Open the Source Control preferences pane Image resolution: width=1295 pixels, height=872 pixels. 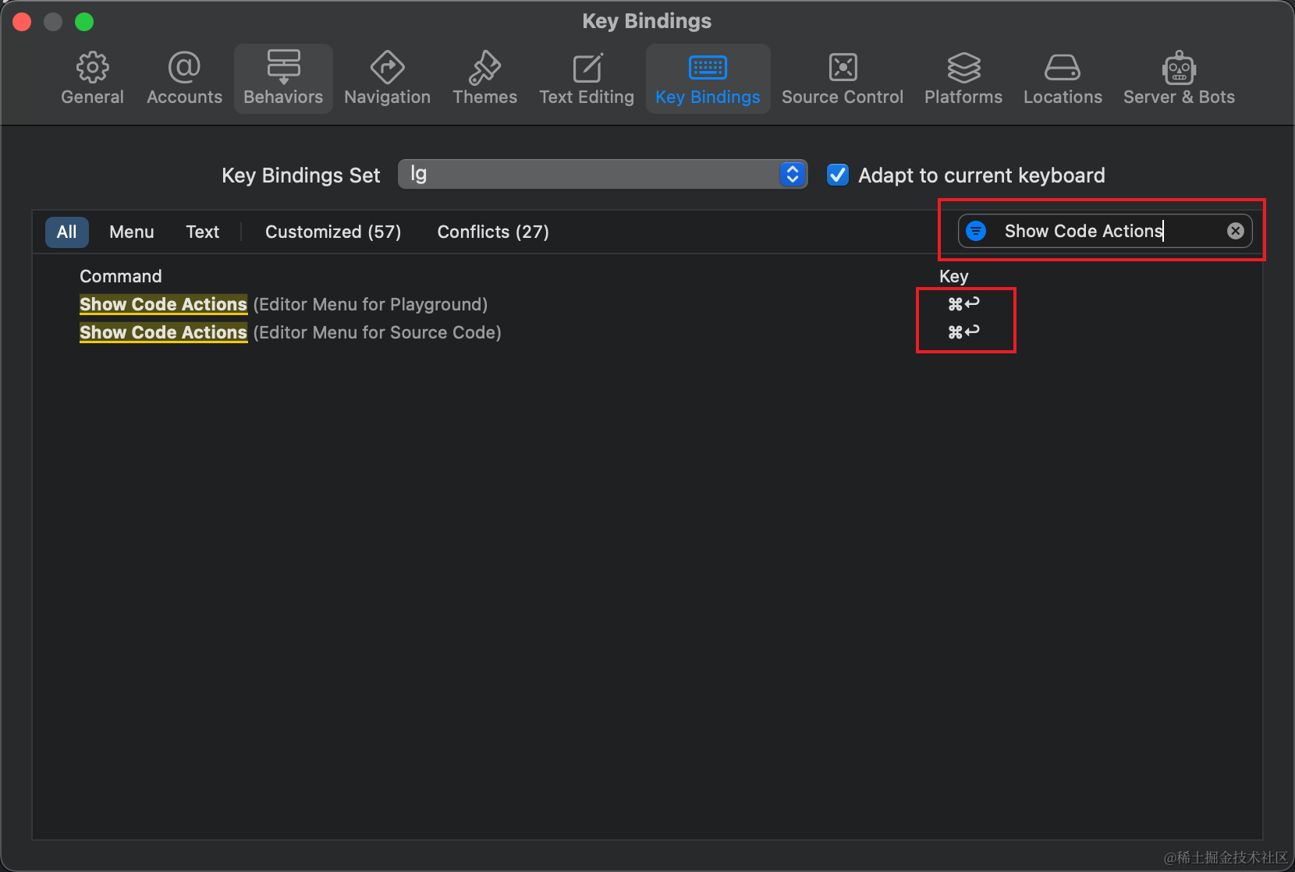point(843,79)
